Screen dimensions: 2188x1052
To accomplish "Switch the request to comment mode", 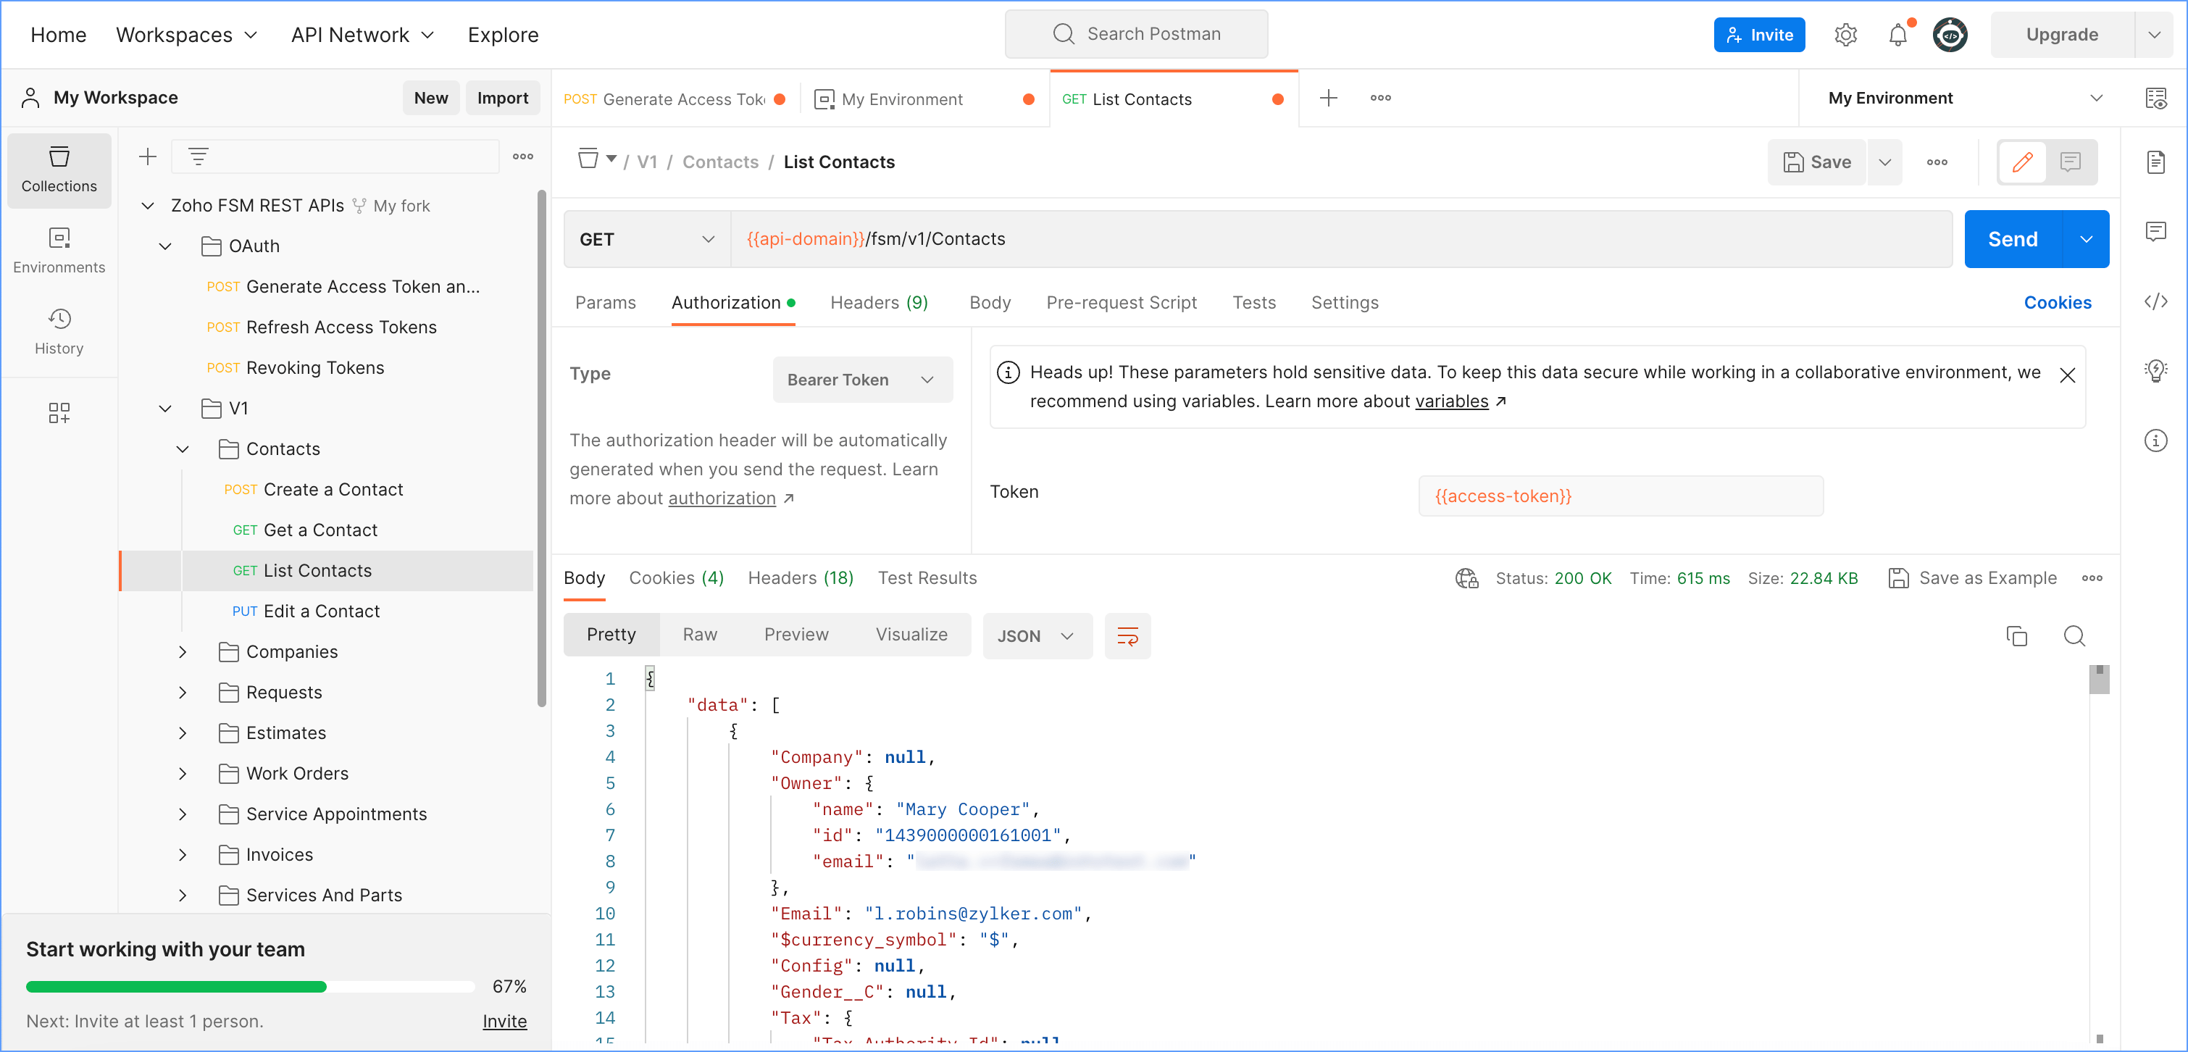I will click(2070, 162).
